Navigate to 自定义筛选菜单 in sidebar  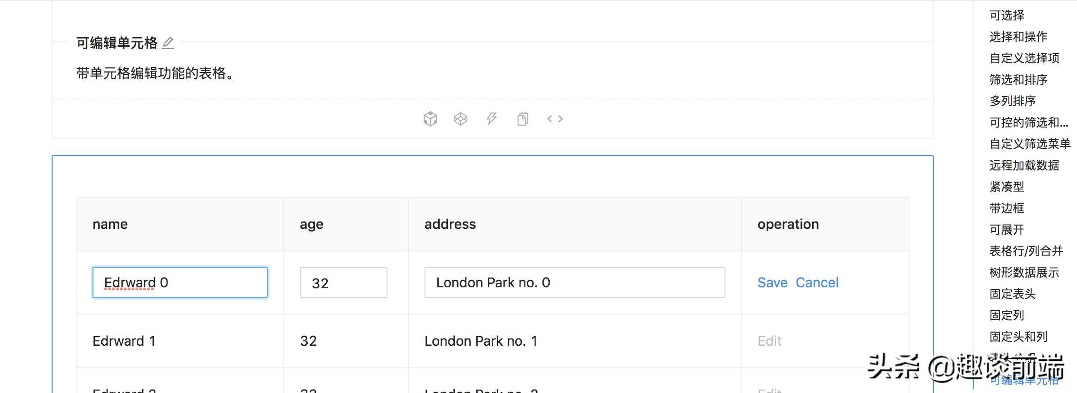1030,144
